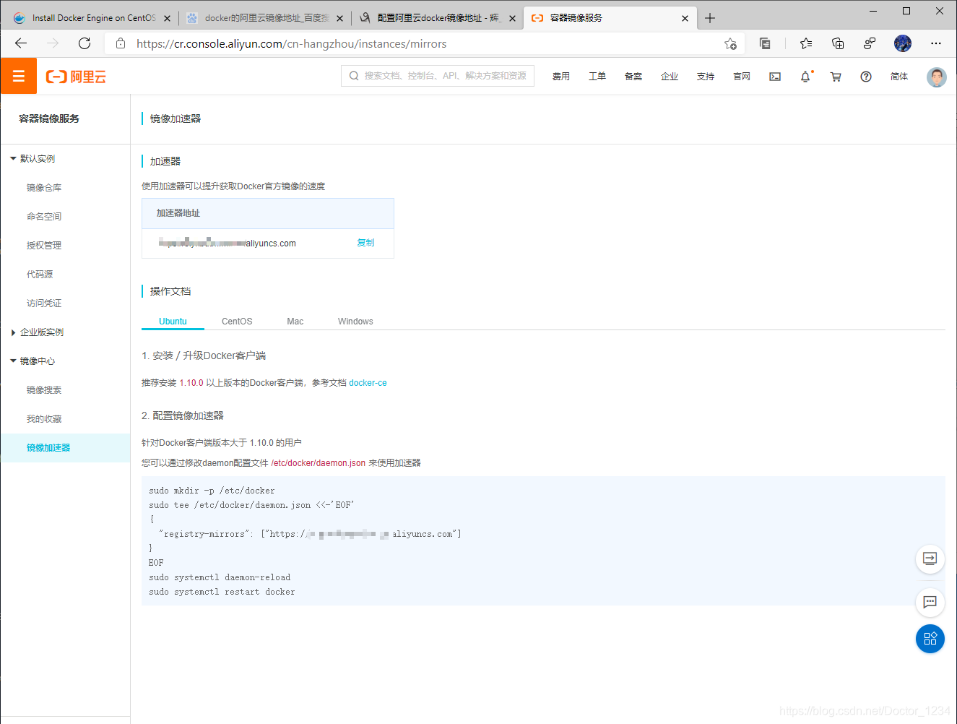Image resolution: width=957 pixels, height=724 pixels.
Task: Open the 备案 header menu
Action: [633, 77]
